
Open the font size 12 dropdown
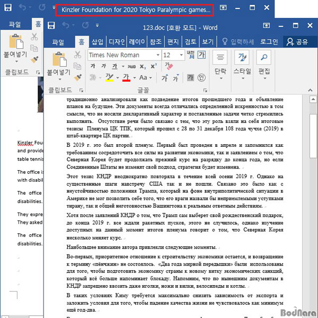click(x=181, y=55)
